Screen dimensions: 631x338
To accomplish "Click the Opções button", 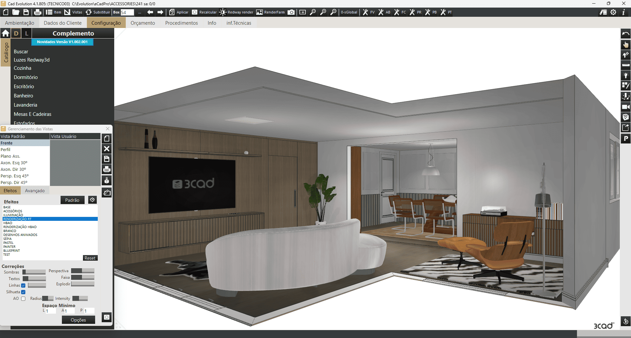I will click(78, 320).
